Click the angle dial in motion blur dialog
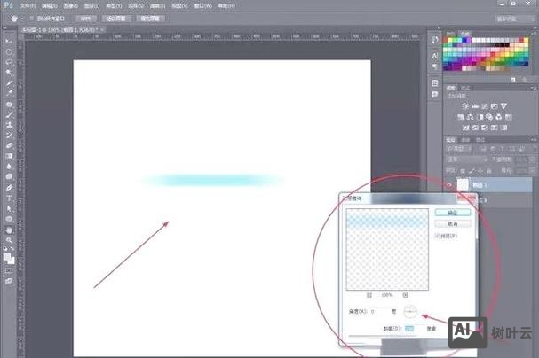This screenshot has height=358, width=539. tap(410, 311)
